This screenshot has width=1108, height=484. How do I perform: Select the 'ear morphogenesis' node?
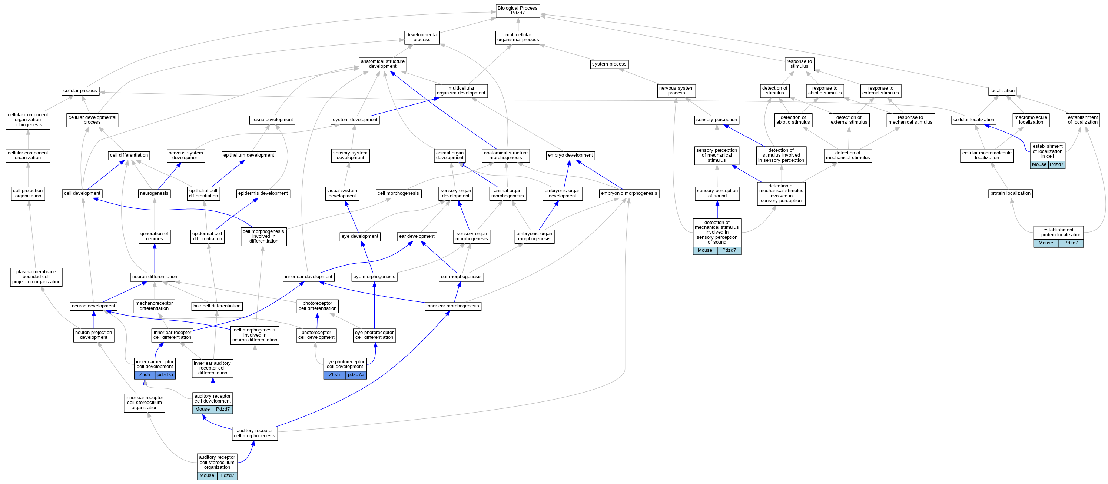click(461, 277)
